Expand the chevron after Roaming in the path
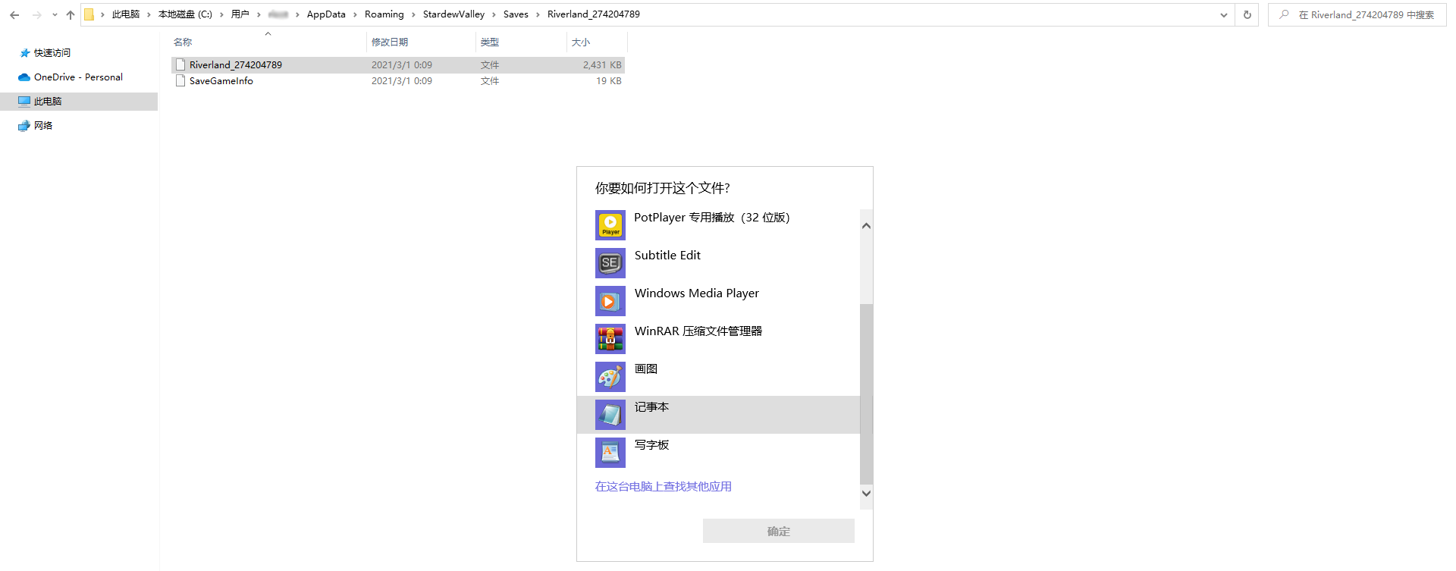The image size is (1456, 571). [413, 14]
